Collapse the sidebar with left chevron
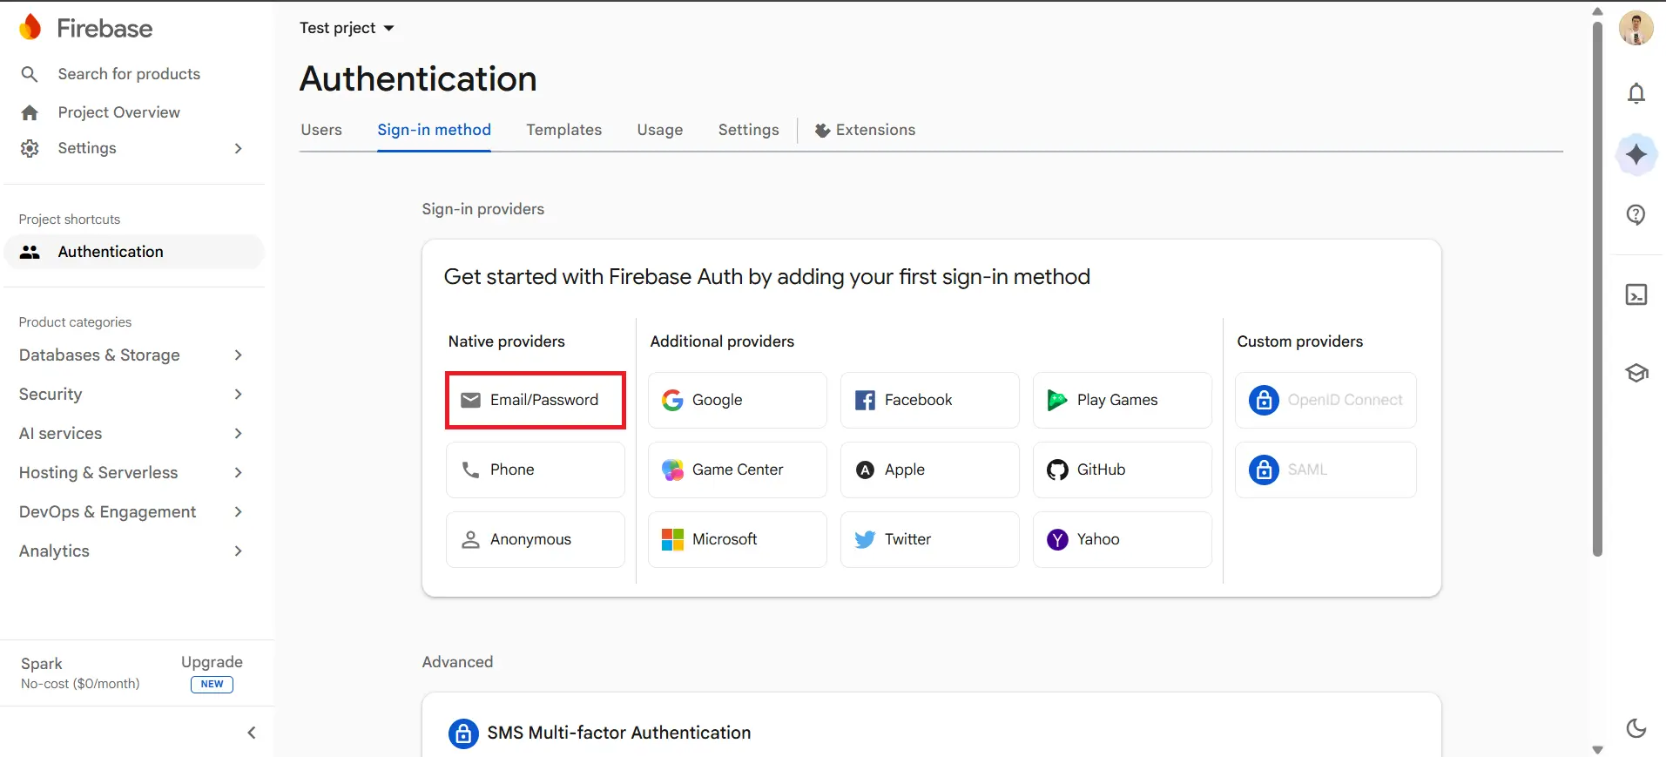The width and height of the screenshot is (1666, 757). 252,733
